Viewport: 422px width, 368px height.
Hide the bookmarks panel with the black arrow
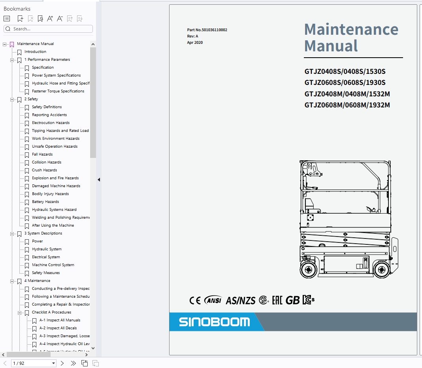tap(99, 179)
